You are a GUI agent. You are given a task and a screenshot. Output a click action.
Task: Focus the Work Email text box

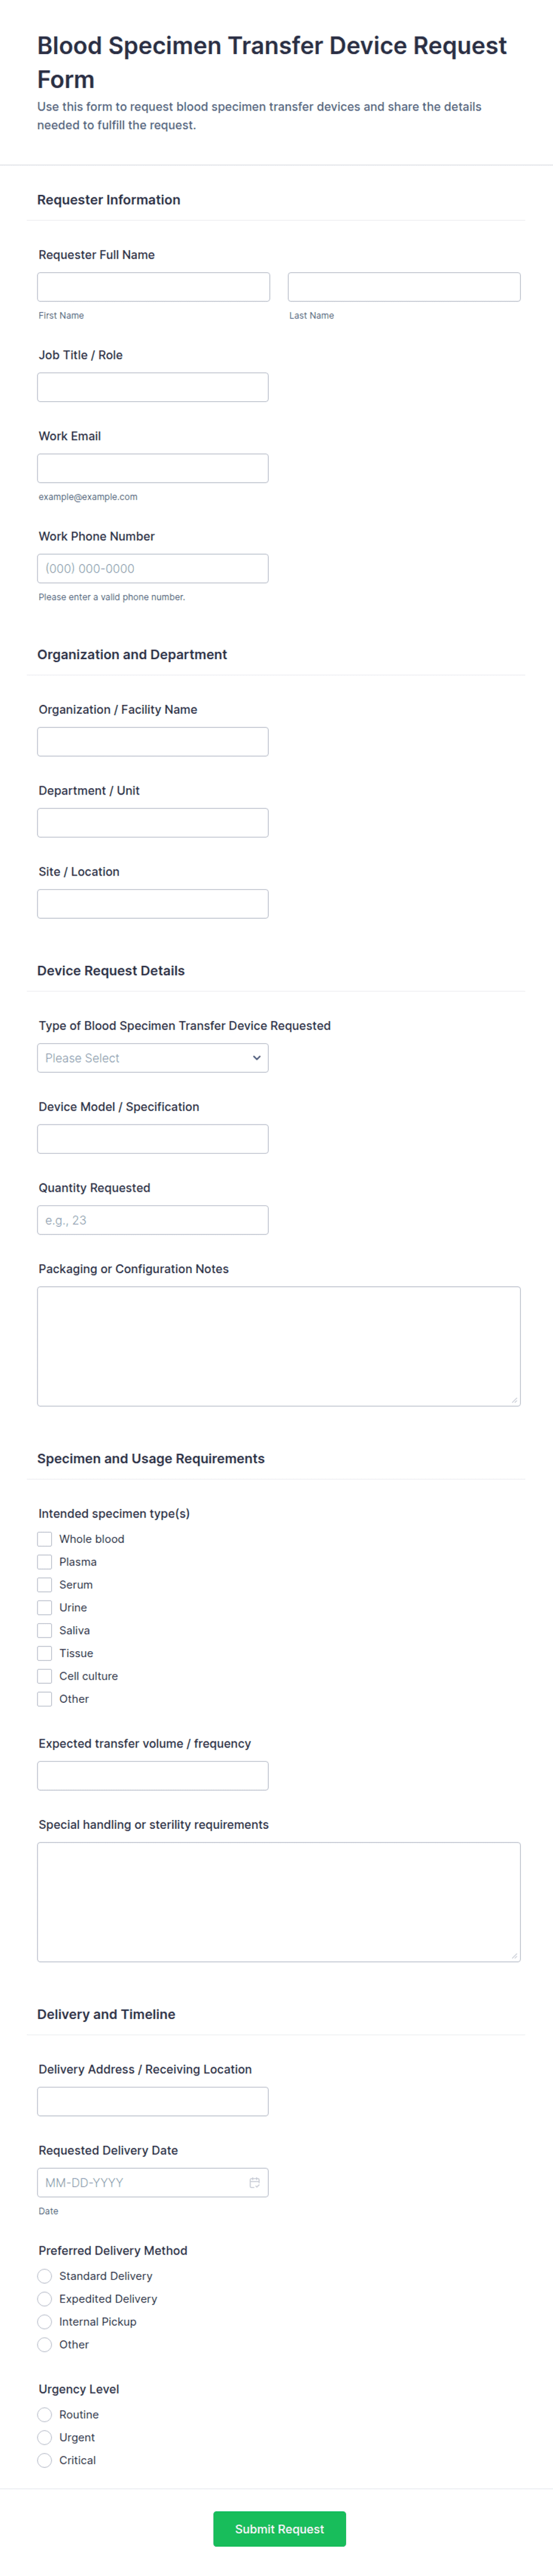click(x=152, y=468)
